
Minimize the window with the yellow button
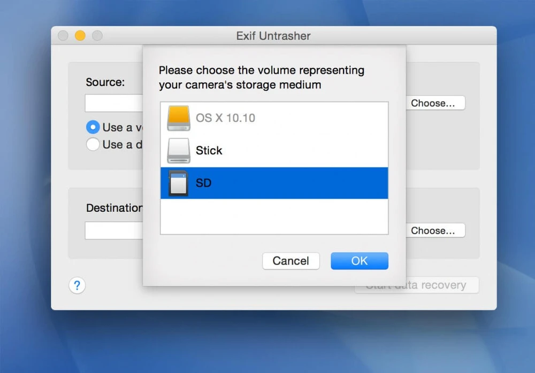pos(80,36)
